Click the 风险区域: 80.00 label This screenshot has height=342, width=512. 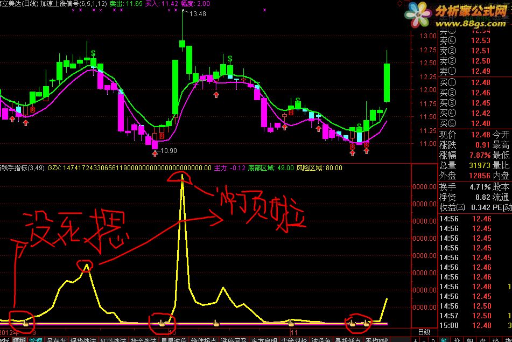pyautogui.click(x=319, y=168)
